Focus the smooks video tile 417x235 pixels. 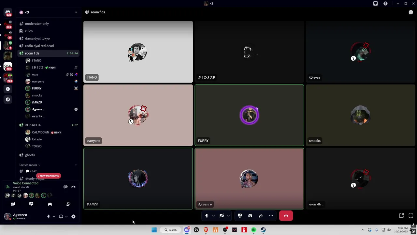360,115
